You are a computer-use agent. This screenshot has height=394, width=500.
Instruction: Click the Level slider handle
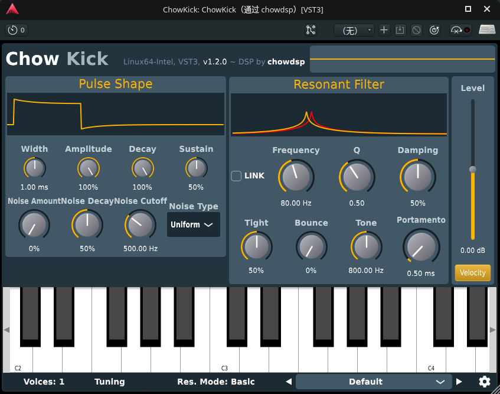[x=473, y=170]
